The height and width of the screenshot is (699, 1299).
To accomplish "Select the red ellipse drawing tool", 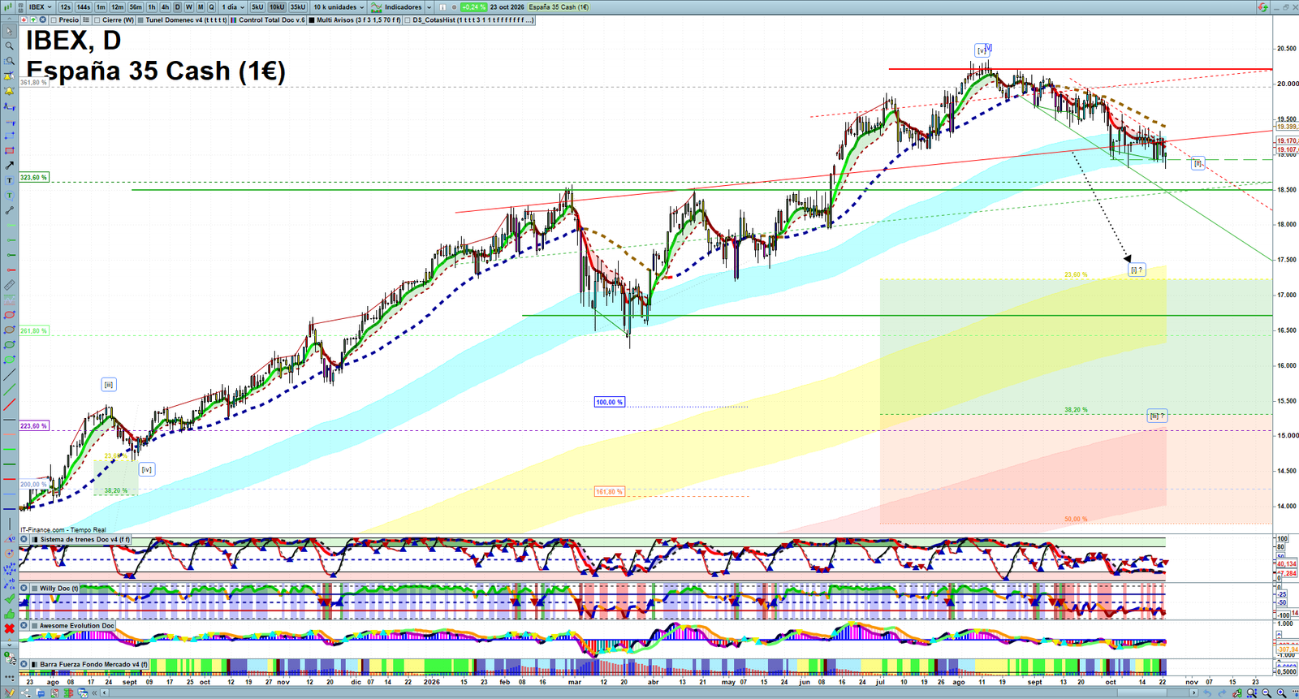I will coord(9,315).
